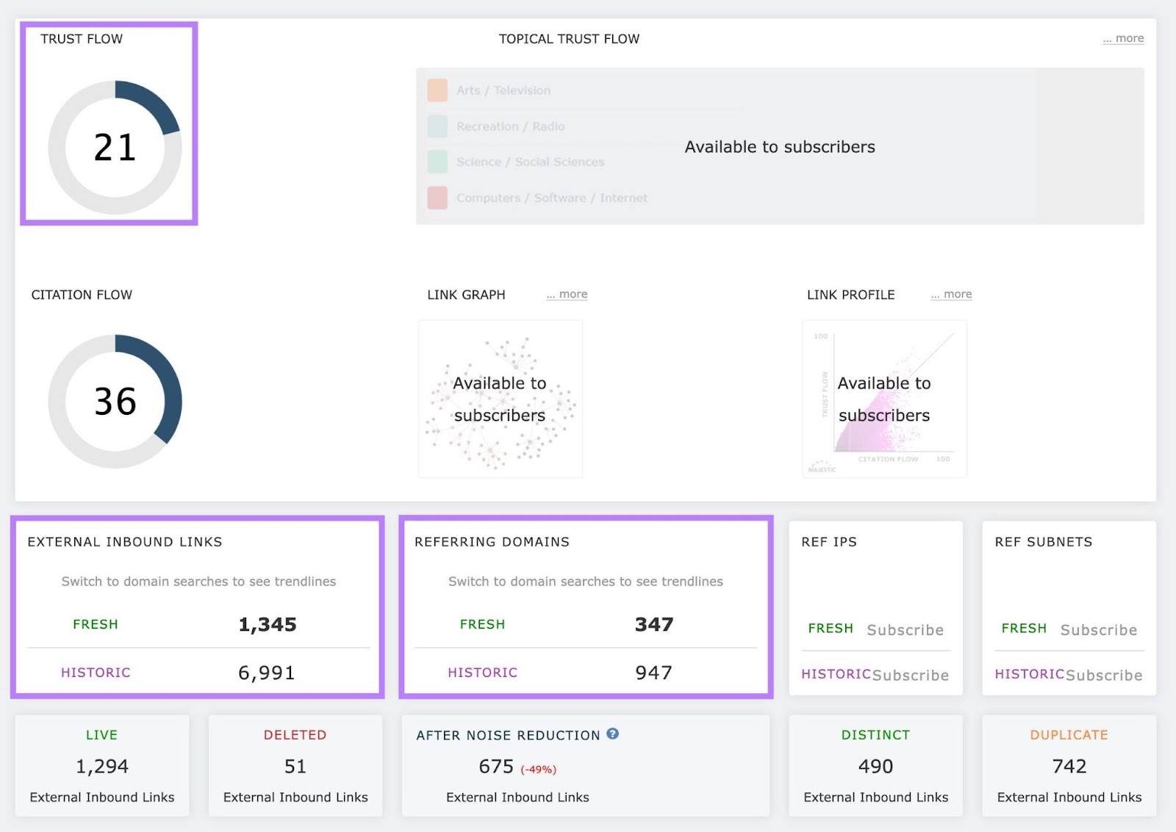The width and height of the screenshot is (1176, 832).
Task: Click Subscribe next to Ref Subnets Fresh
Action: pyautogui.click(x=1098, y=630)
